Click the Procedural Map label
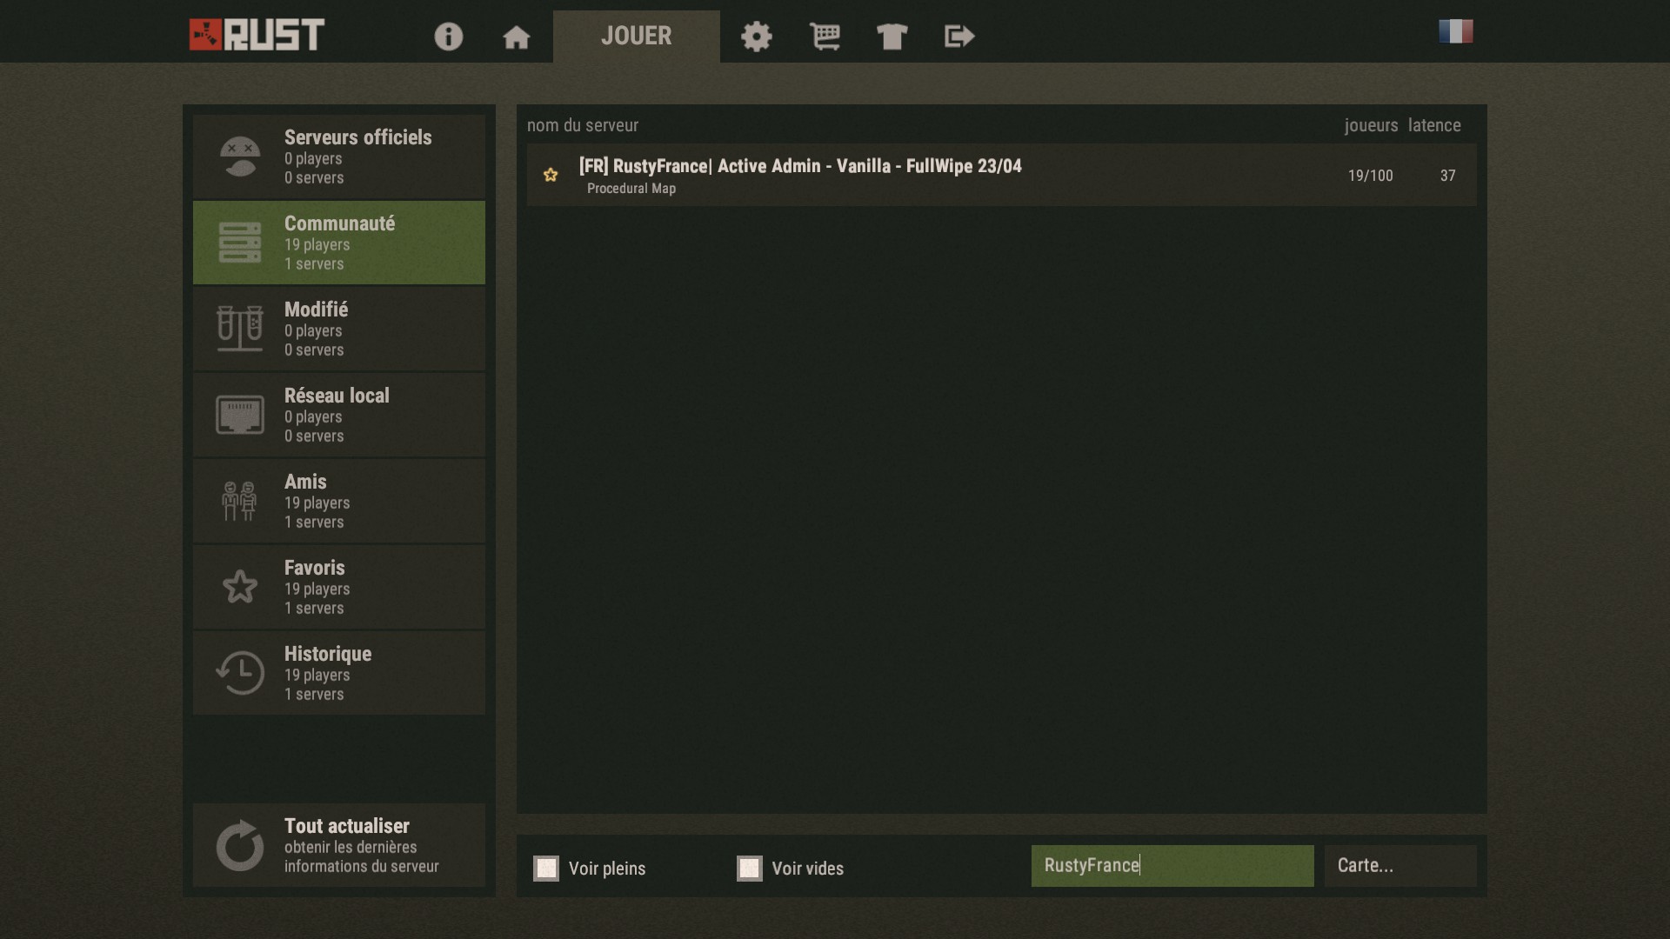The width and height of the screenshot is (1670, 939). pos(631,189)
